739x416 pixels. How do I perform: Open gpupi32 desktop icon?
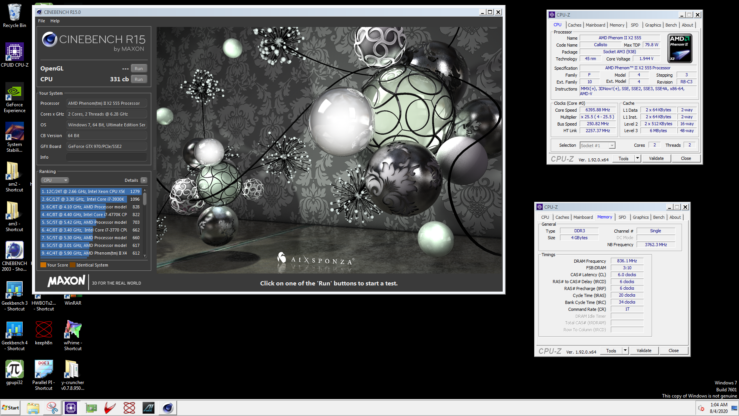pos(14,372)
